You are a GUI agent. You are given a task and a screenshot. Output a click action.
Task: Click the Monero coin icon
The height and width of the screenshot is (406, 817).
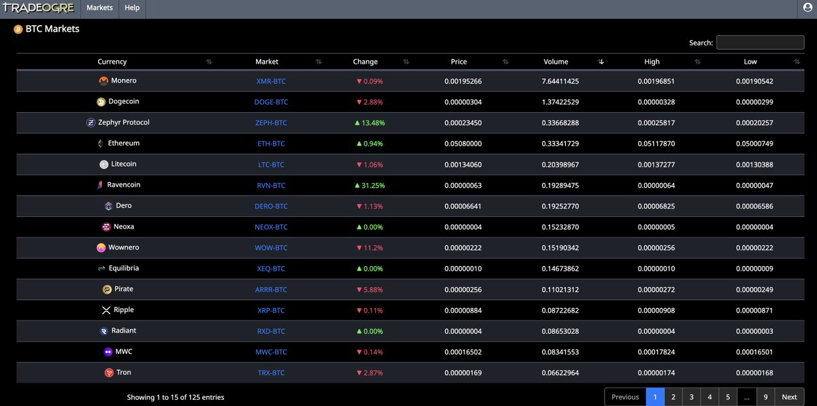103,81
